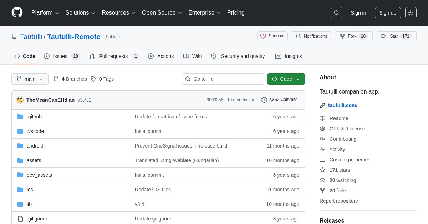This screenshot has height=224, width=428.
Task: Open commit "Translated using Weblate (Hungarian)"
Action: (x=177, y=160)
